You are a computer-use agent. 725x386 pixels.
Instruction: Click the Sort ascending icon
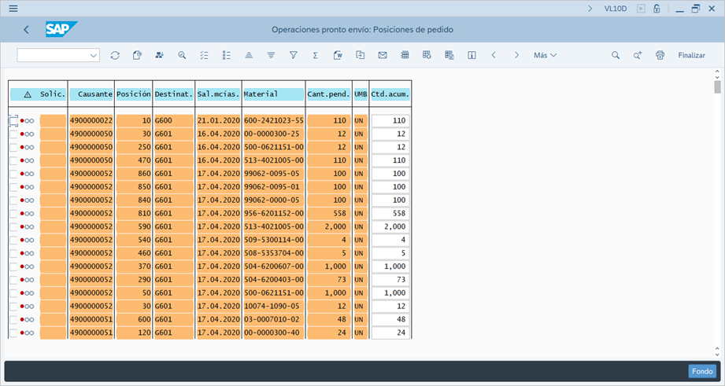tap(249, 56)
